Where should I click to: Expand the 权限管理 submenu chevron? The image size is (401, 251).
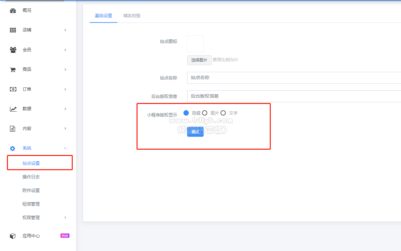point(65,218)
